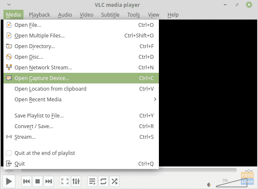258x189 pixels.
Task: Enable Quit at the end of playlist
Action: [x=9, y=153]
